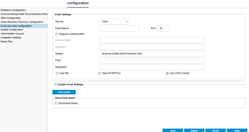Viewport: 249px width, 132px height.
Task: Open Help for this page
Action: click(x=237, y=130)
